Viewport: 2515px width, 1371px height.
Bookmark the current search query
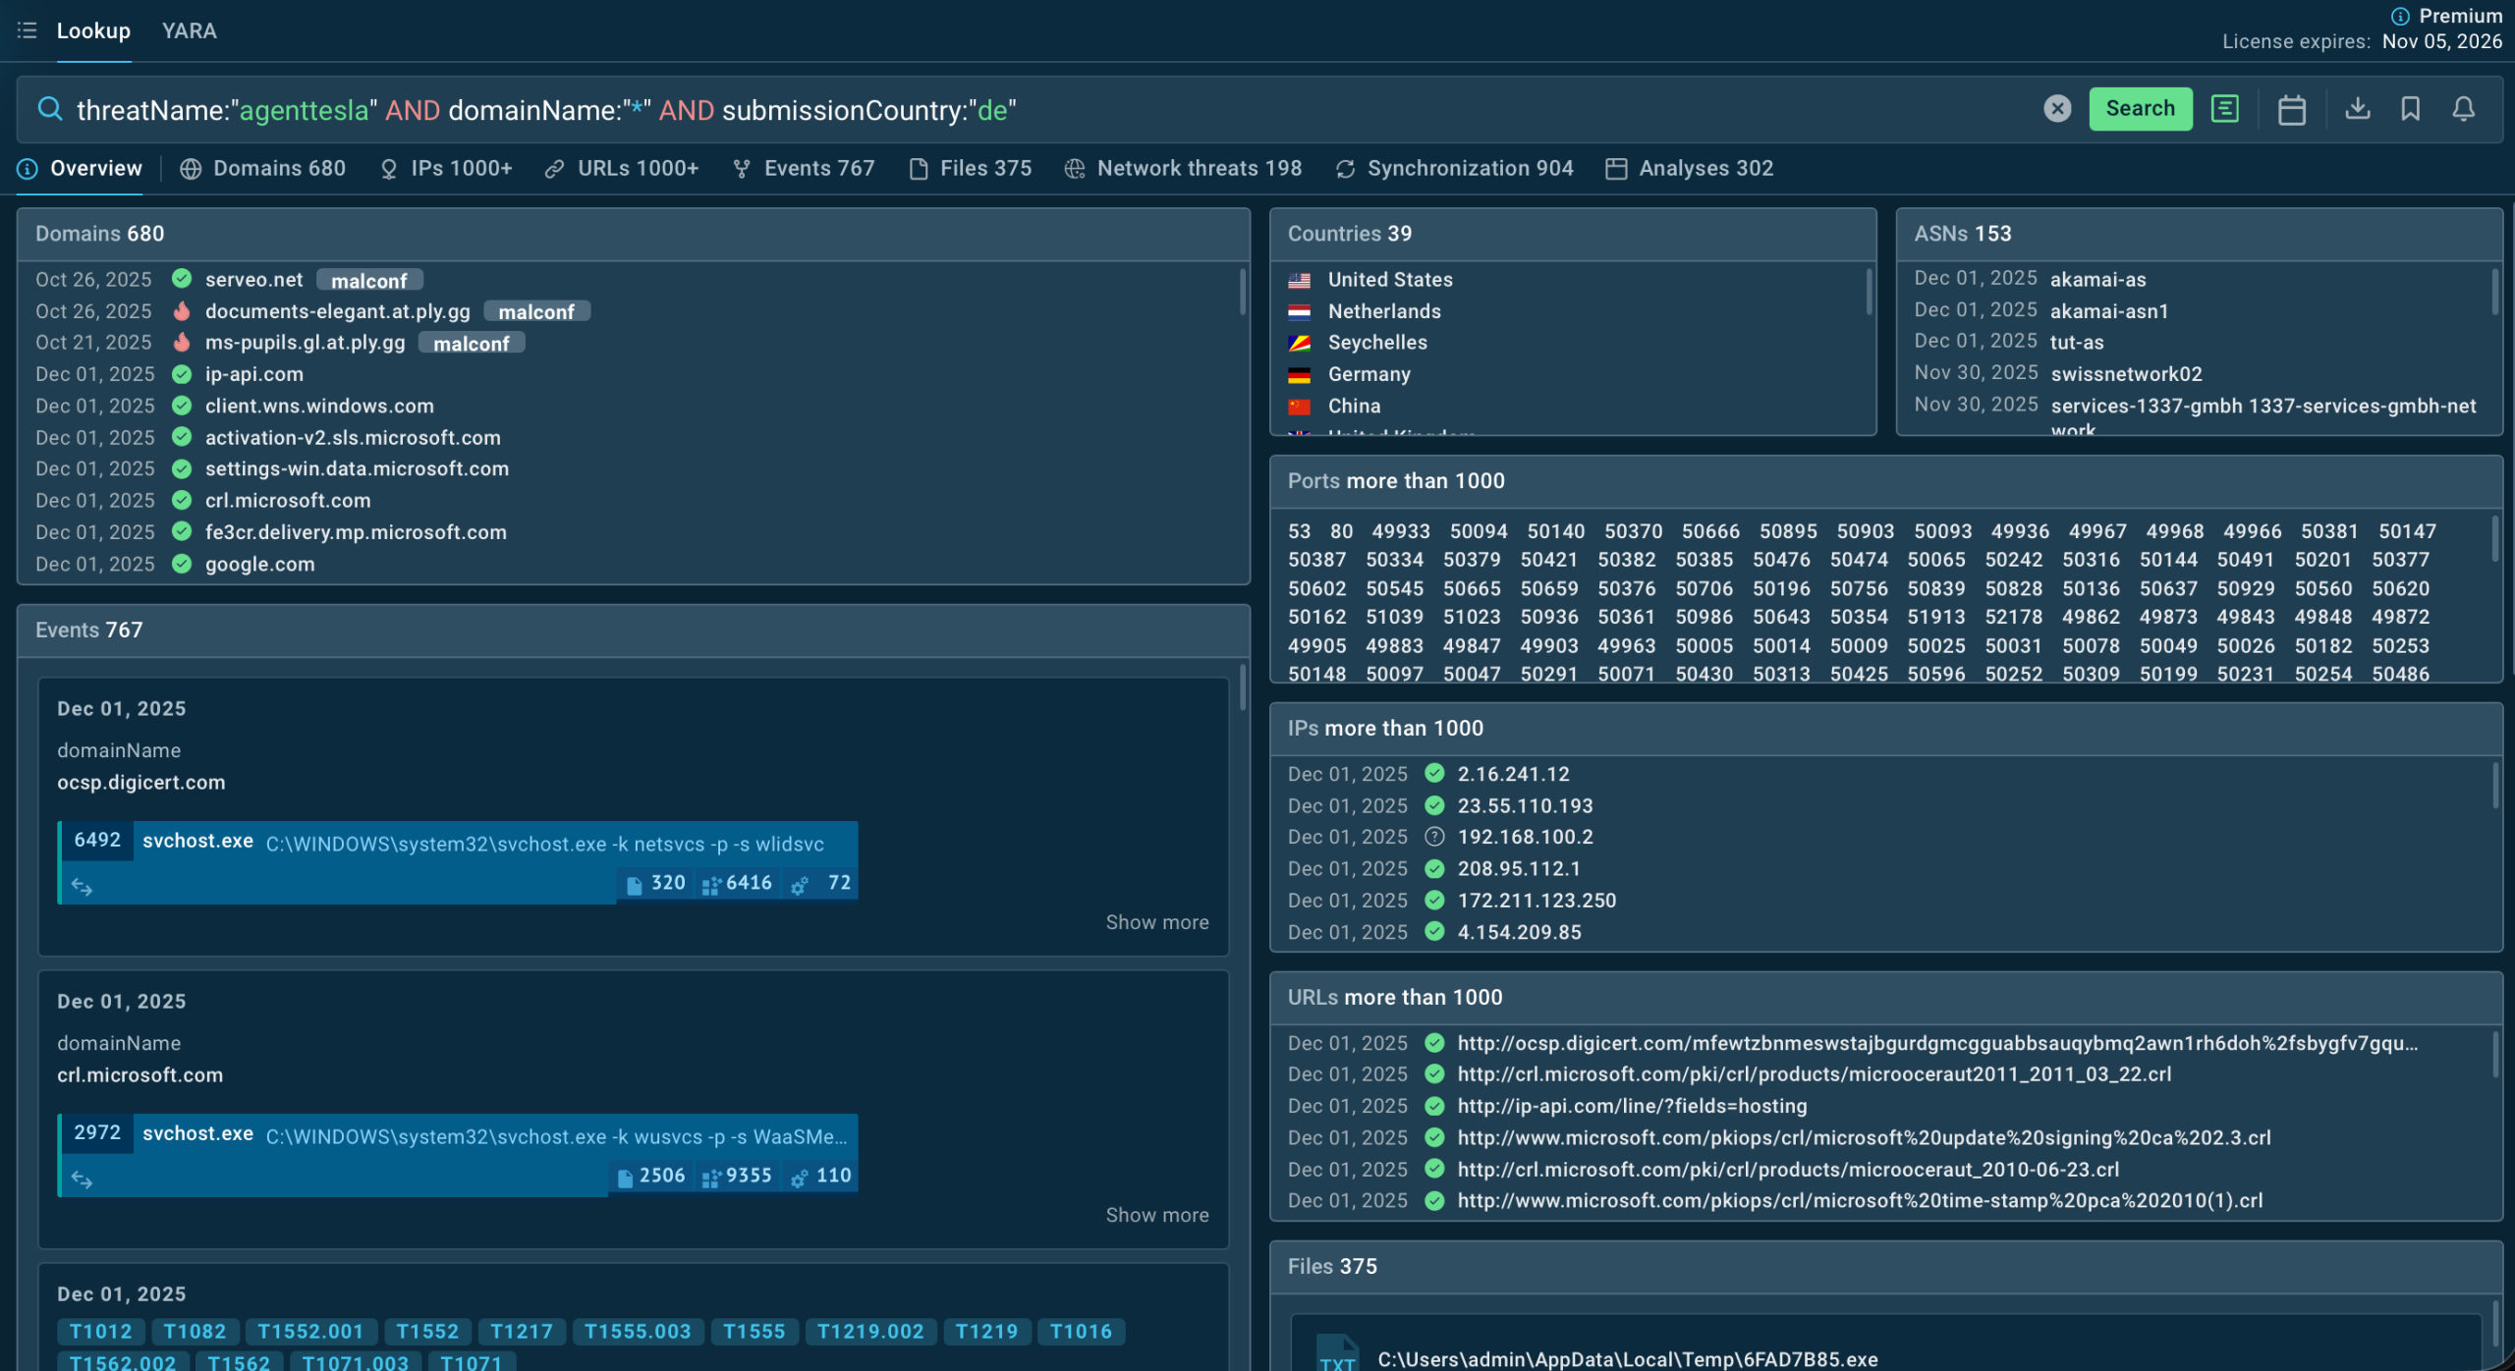(x=2410, y=109)
